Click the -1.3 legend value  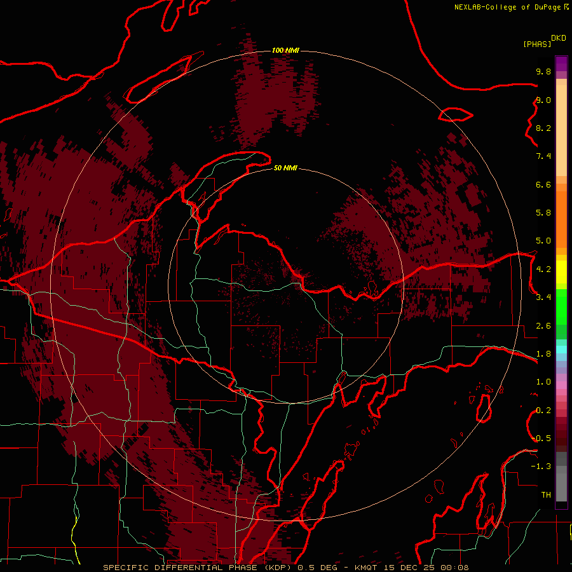click(x=541, y=466)
